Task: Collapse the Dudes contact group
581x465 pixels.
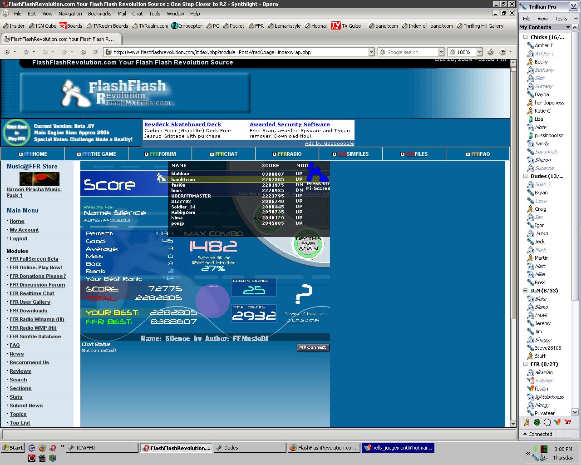Action: (526, 176)
